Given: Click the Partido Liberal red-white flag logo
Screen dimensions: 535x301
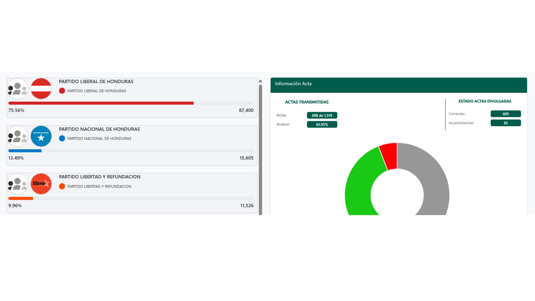Looking at the screenshot, I should 41,89.
